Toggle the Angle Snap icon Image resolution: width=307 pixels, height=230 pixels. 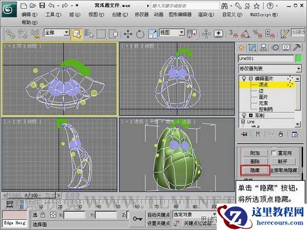[245, 34]
